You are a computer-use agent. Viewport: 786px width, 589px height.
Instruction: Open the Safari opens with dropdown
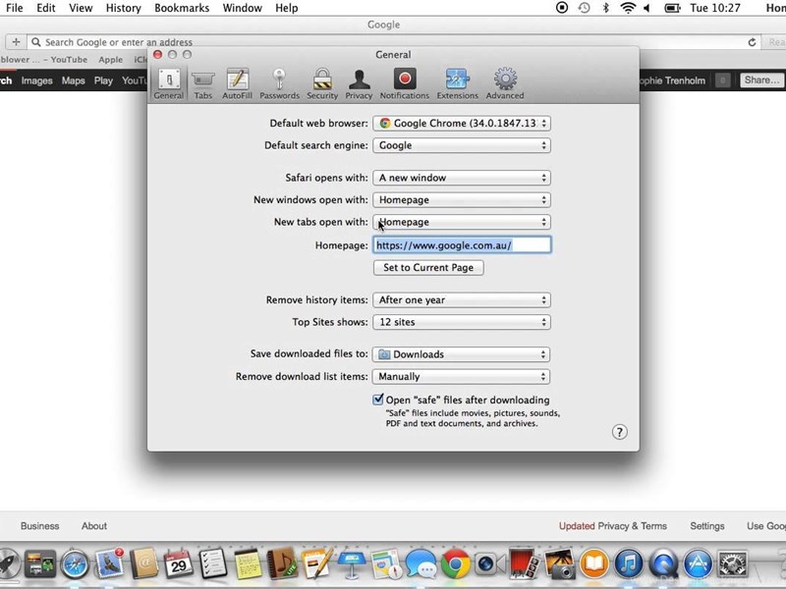pos(462,178)
